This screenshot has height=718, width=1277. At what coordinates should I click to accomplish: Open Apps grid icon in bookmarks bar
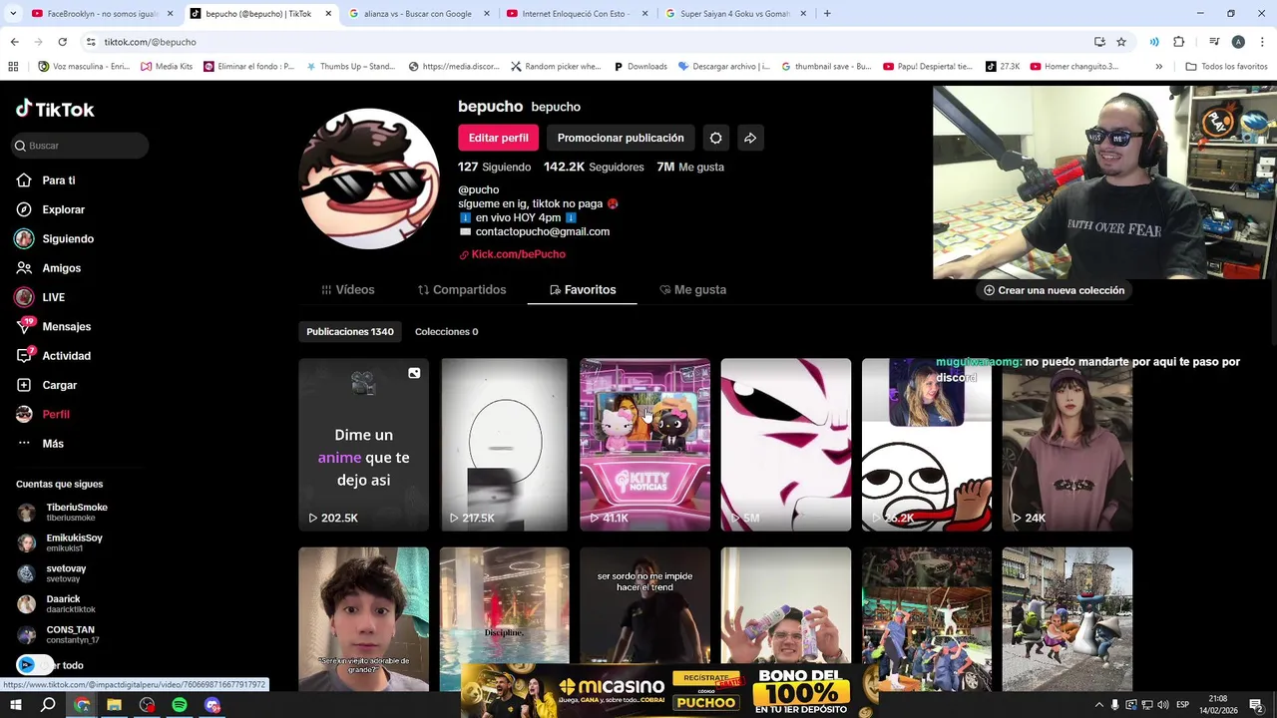point(13,67)
